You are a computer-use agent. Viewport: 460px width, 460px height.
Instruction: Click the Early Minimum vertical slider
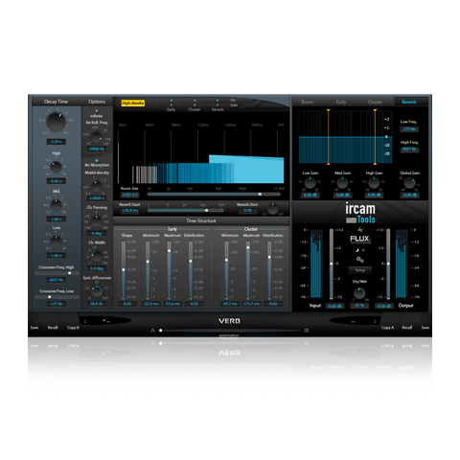tap(148, 270)
